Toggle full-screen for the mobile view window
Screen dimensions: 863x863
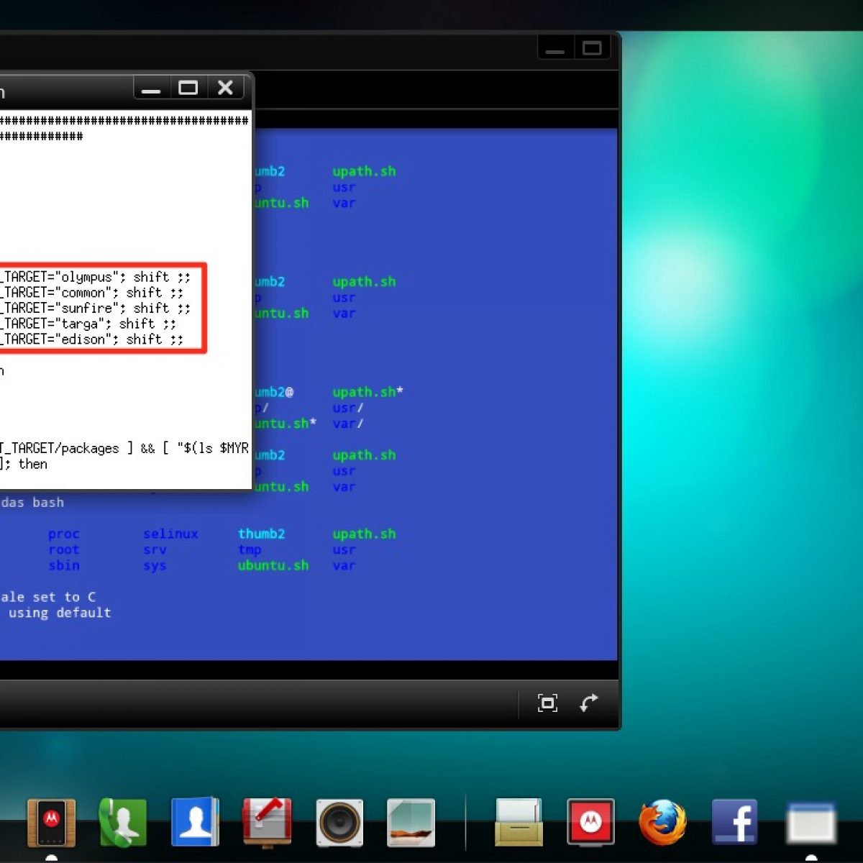[x=547, y=703]
